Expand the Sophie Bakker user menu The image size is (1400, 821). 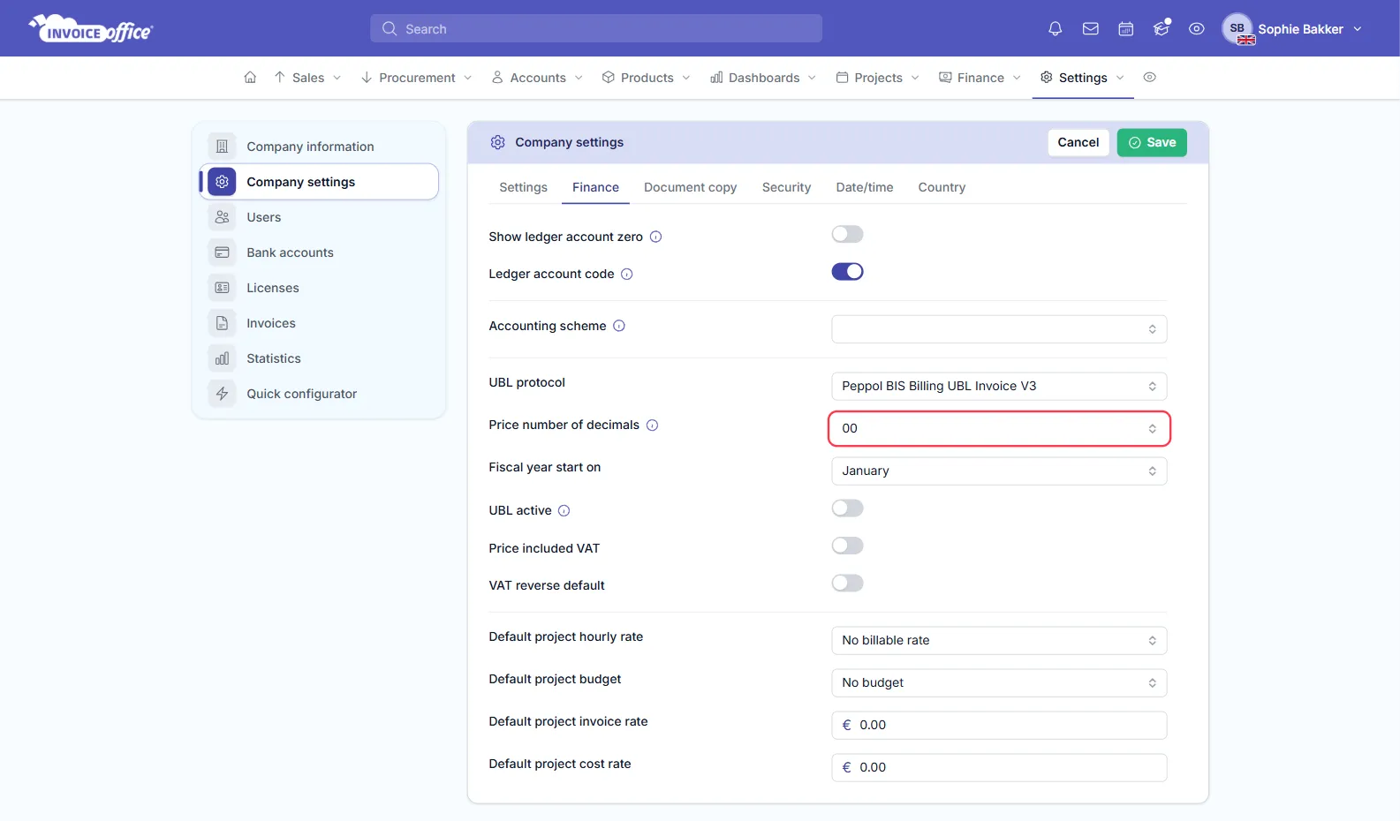coord(1292,29)
